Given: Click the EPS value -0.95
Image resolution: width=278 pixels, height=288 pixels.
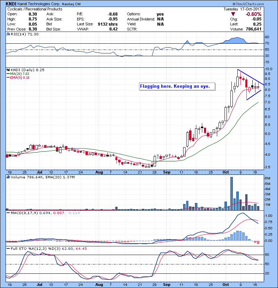Looking at the screenshot, I should [113, 19].
